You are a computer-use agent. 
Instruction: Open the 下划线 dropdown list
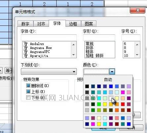49,71
